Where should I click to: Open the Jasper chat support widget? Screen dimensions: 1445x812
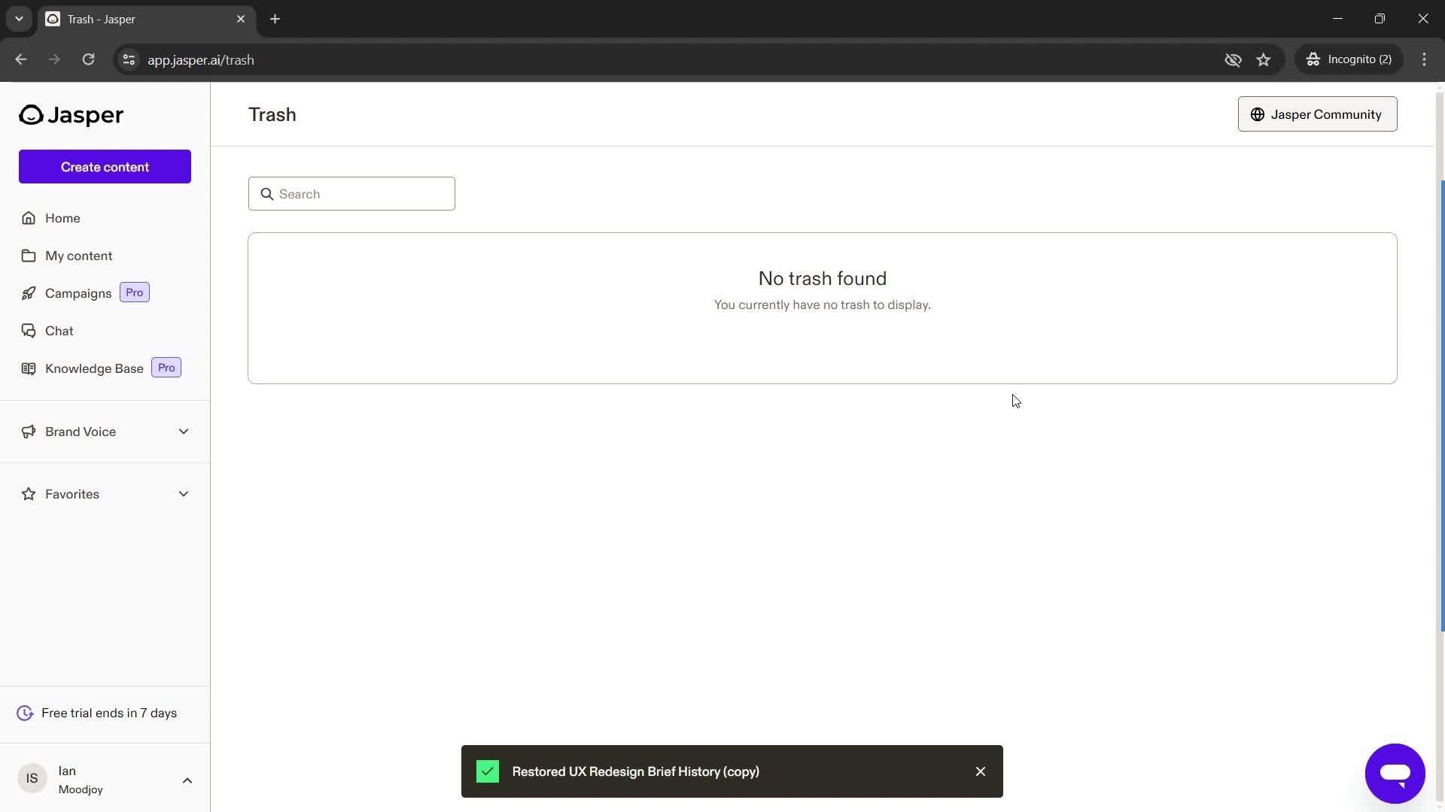(1395, 772)
